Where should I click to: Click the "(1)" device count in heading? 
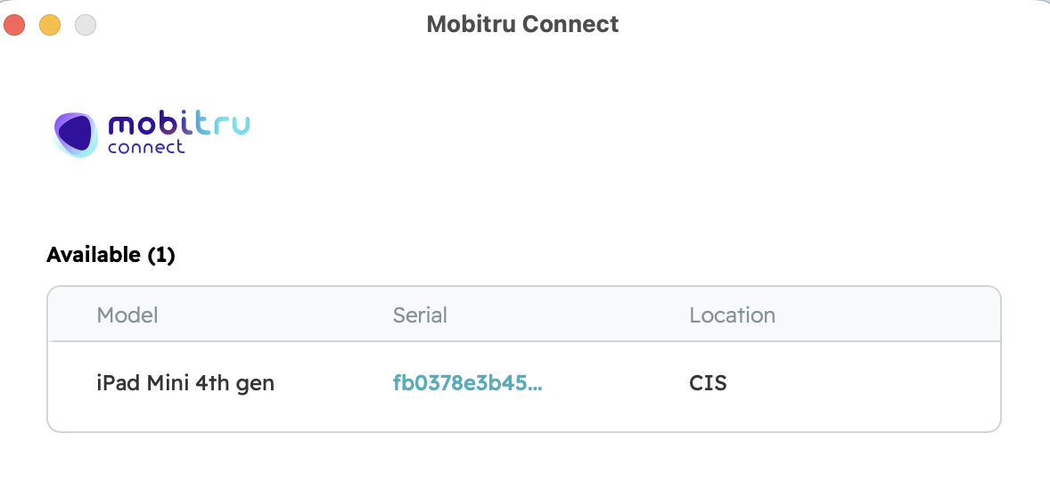160,255
